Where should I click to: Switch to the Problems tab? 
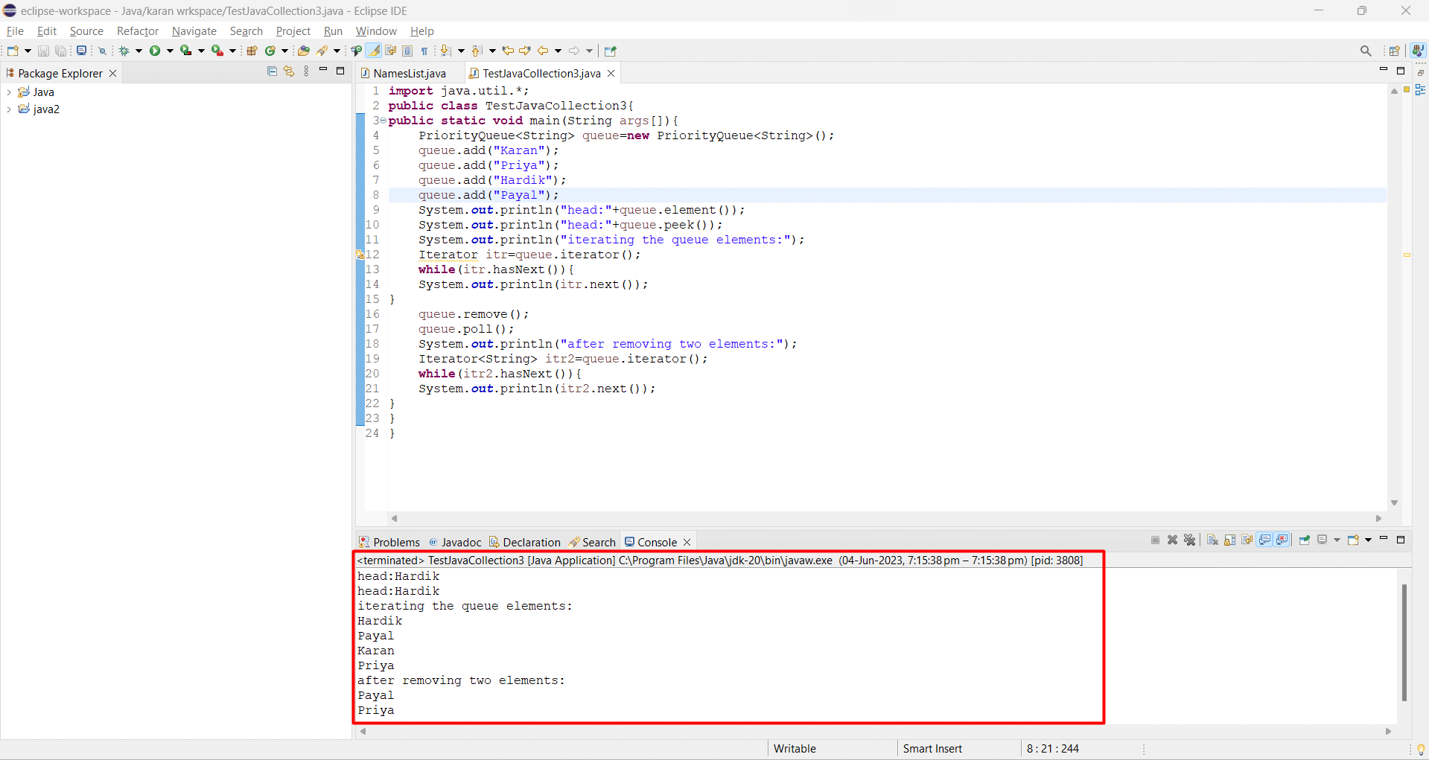coord(389,542)
